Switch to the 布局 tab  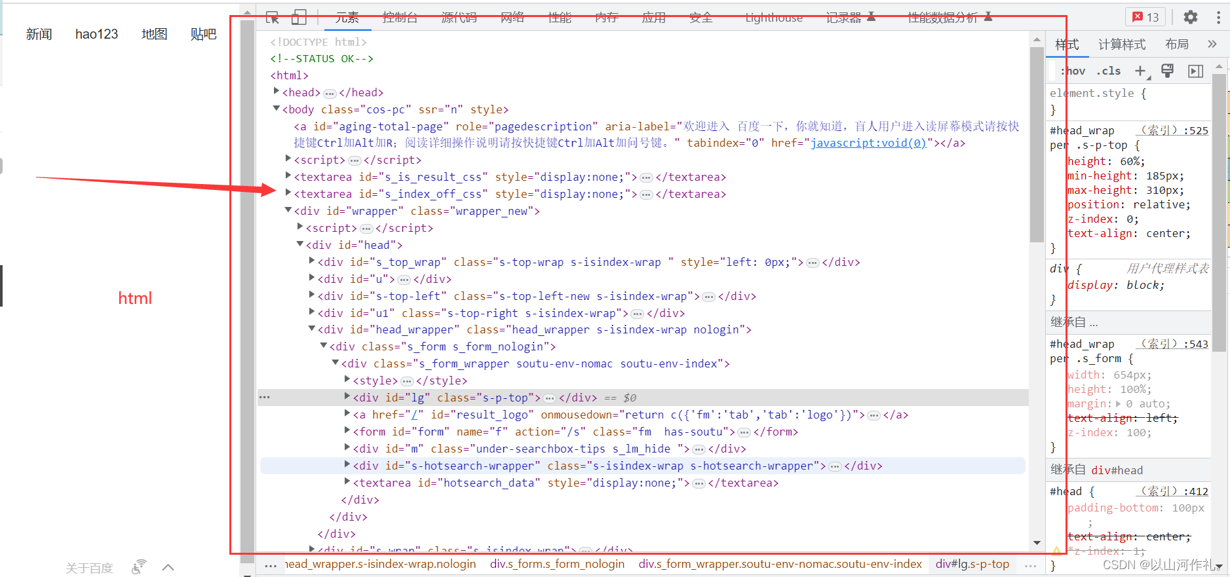coord(1177,45)
